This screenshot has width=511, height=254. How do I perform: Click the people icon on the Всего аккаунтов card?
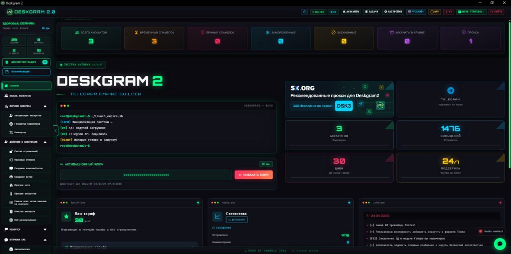77,32
